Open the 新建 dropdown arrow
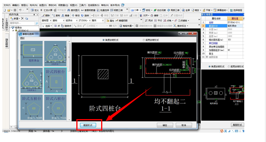 click(19, 18)
